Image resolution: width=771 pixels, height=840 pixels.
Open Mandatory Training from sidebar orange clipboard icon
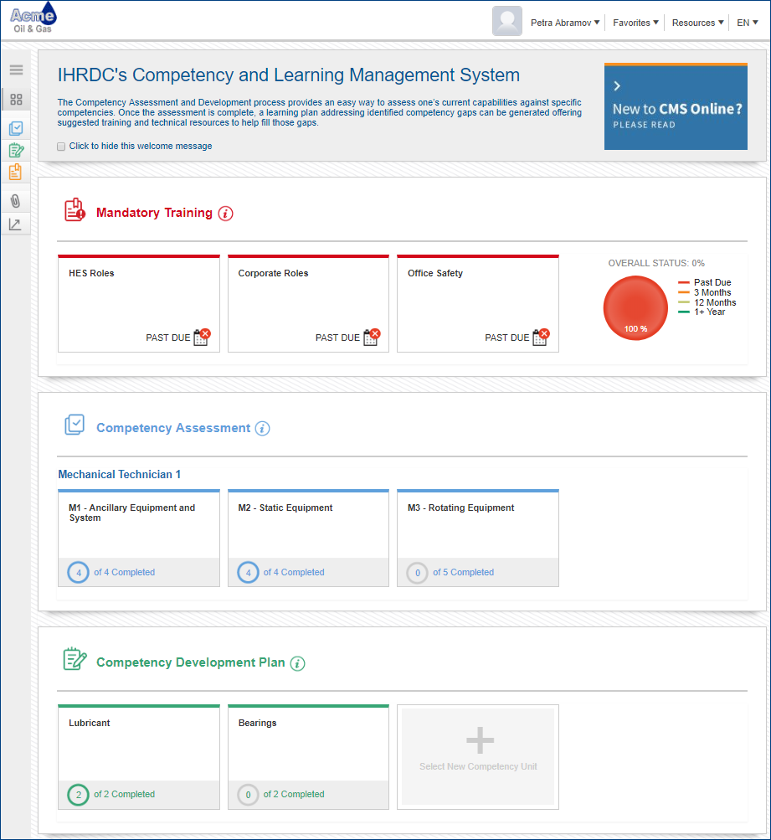coord(16,172)
